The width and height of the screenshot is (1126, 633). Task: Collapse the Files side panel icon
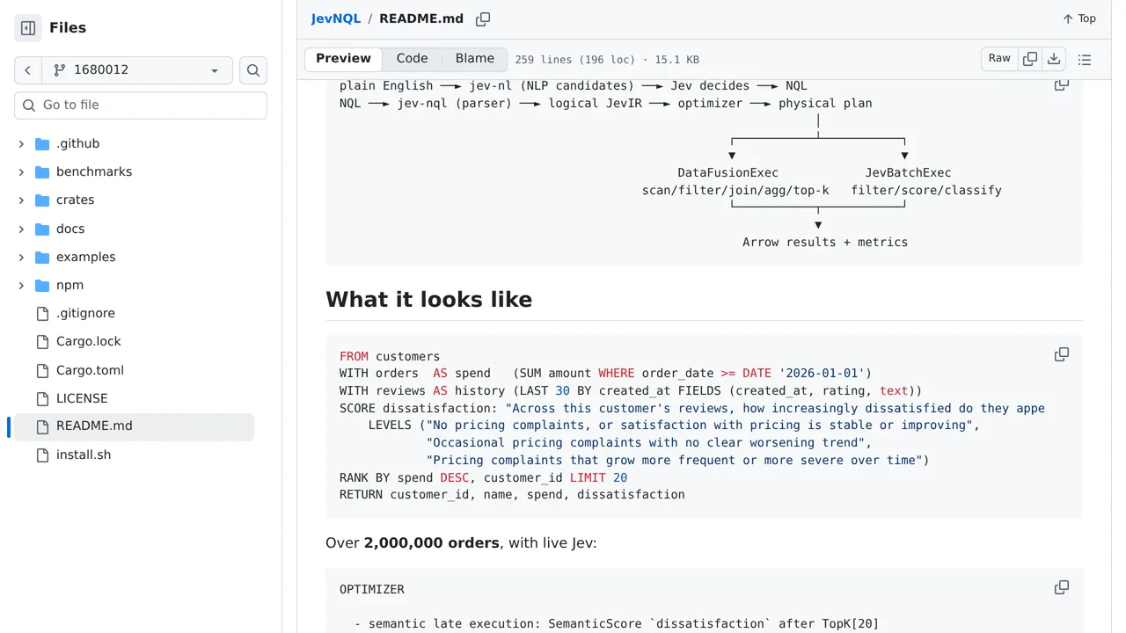pyautogui.click(x=28, y=28)
